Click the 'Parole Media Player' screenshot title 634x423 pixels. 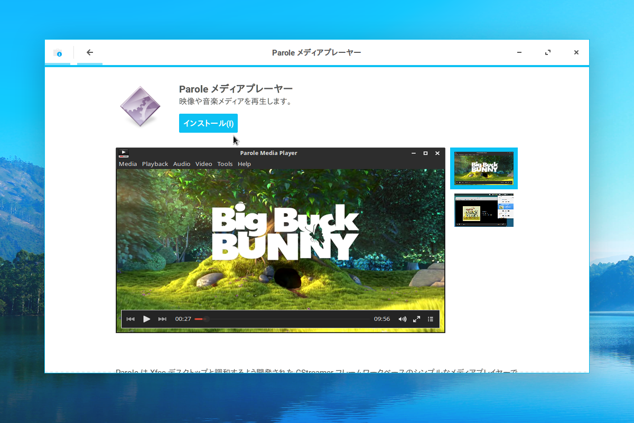coord(268,153)
